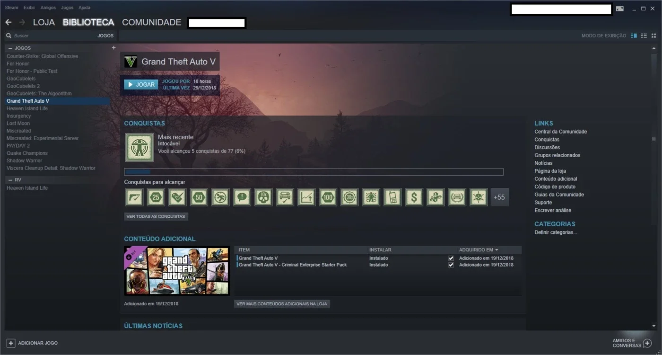Switch to list view display mode
The width and height of the screenshot is (662, 355).
click(644, 35)
